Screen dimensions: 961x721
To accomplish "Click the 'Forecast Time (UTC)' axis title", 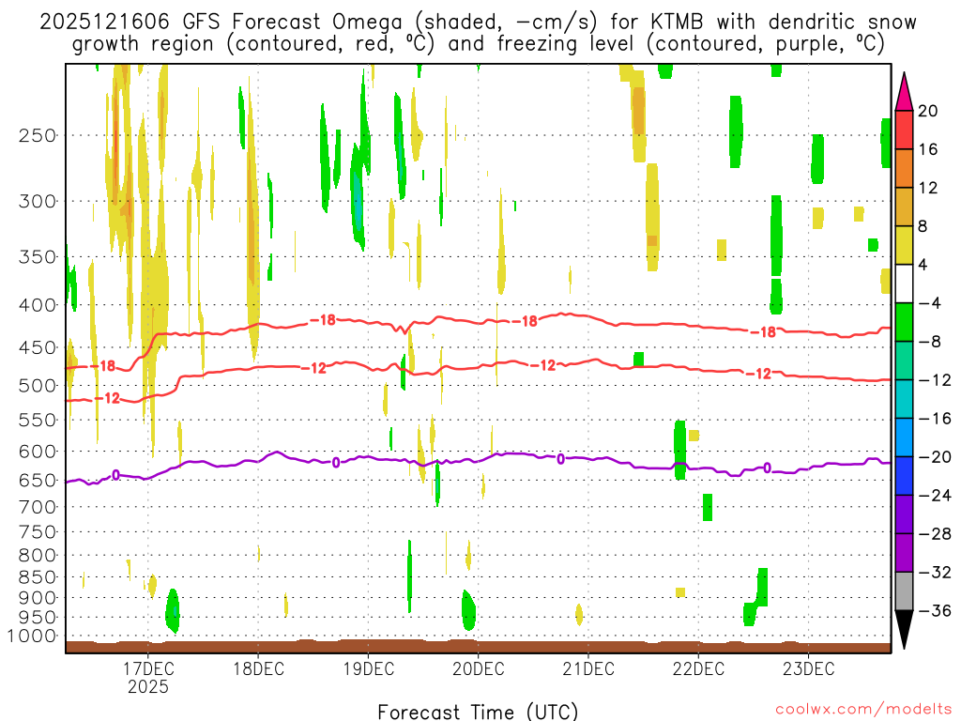I will pos(478,713).
